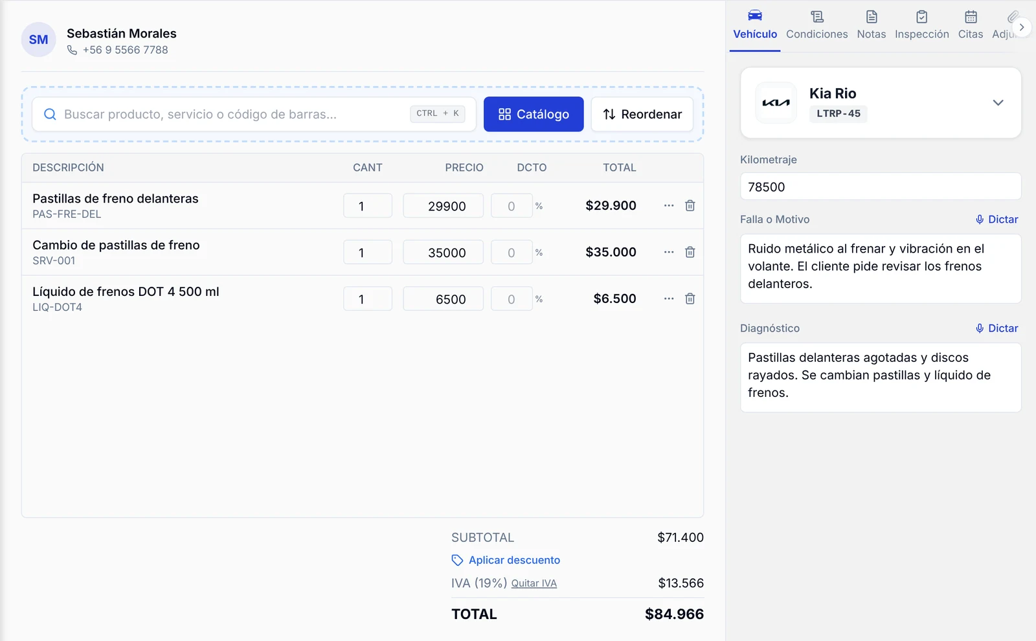1036x641 pixels.
Task: Edit discount percent for Cambio de pastillas
Action: click(512, 253)
